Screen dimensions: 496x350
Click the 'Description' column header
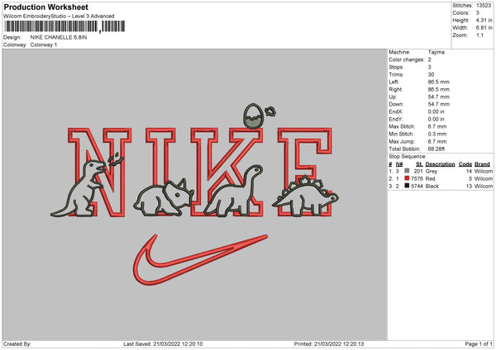coord(440,164)
